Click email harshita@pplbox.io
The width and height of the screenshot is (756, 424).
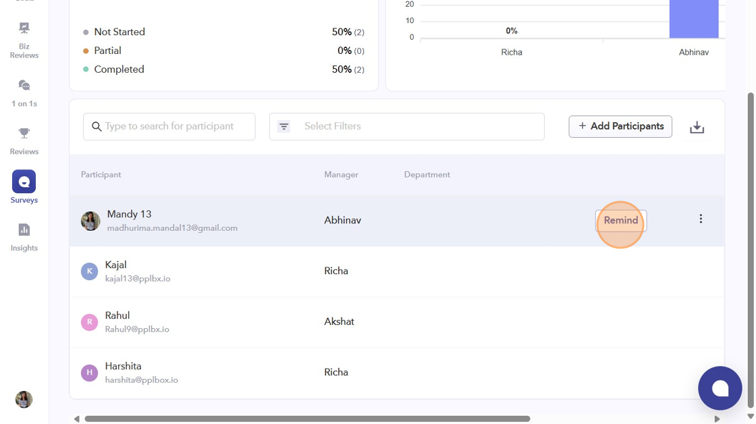[x=141, y=380]
